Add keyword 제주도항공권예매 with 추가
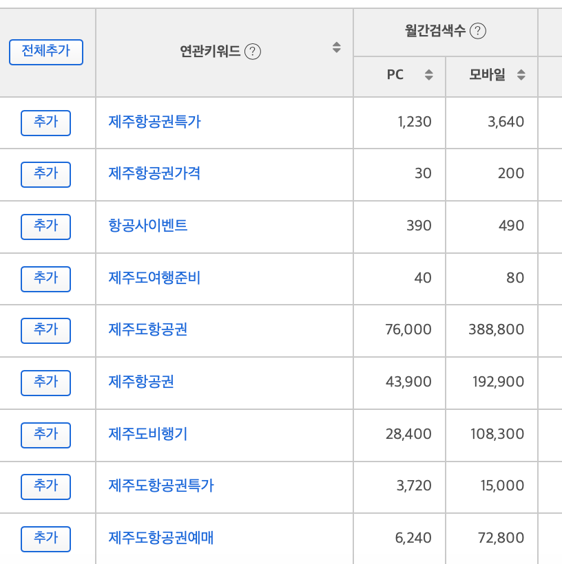 click(45, 539)
